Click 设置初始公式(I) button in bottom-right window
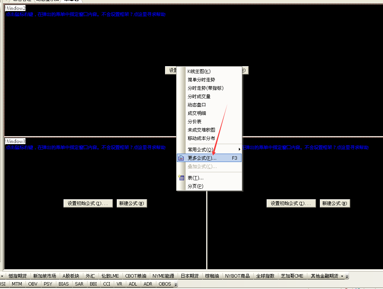The image size is (383, 289). click(x=291, y=203)
